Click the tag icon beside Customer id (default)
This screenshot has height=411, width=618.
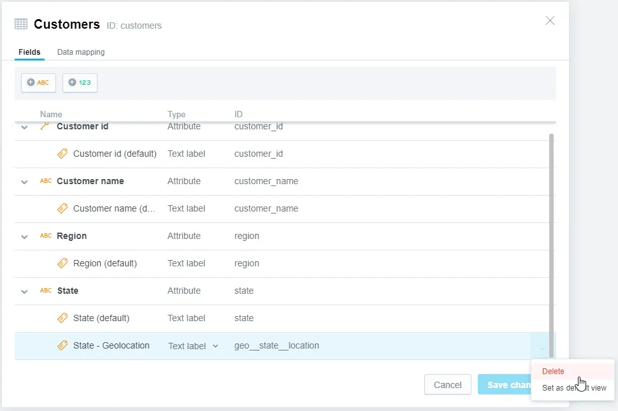[x=62, y=154]
